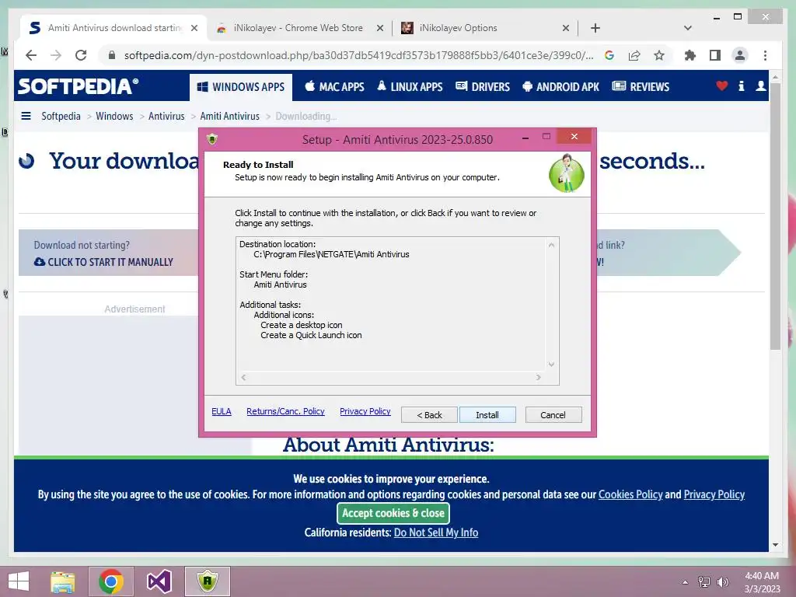The width and height of the screenshot is (796, 597).
Task: Click the network icon in system tray
Action: point(704,582)
